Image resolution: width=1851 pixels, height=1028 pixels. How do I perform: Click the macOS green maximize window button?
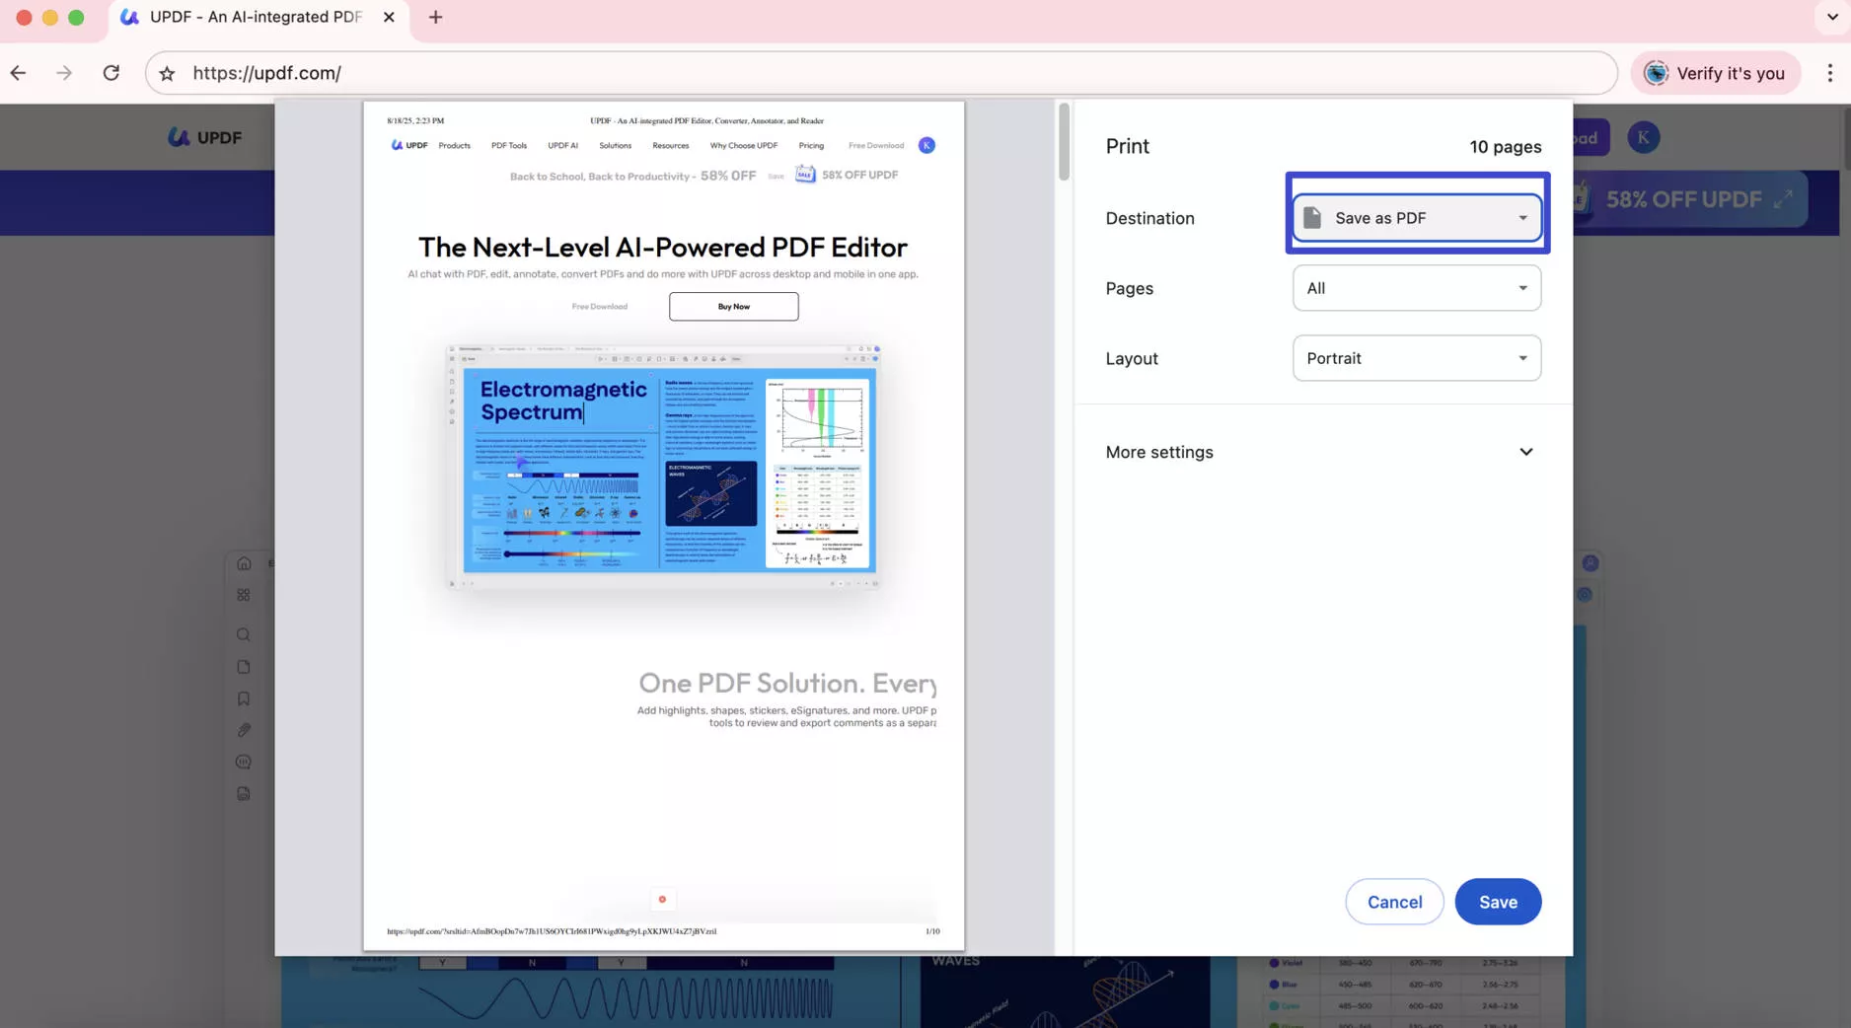[x=76, y=17]
